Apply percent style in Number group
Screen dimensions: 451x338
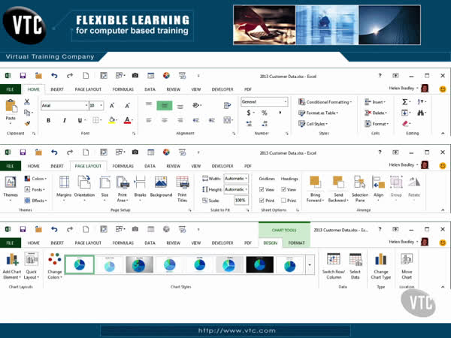[x=264, y=113]
